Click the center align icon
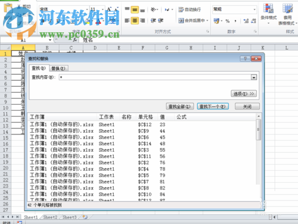The image size is (298, 224). (x=135, y=20)
